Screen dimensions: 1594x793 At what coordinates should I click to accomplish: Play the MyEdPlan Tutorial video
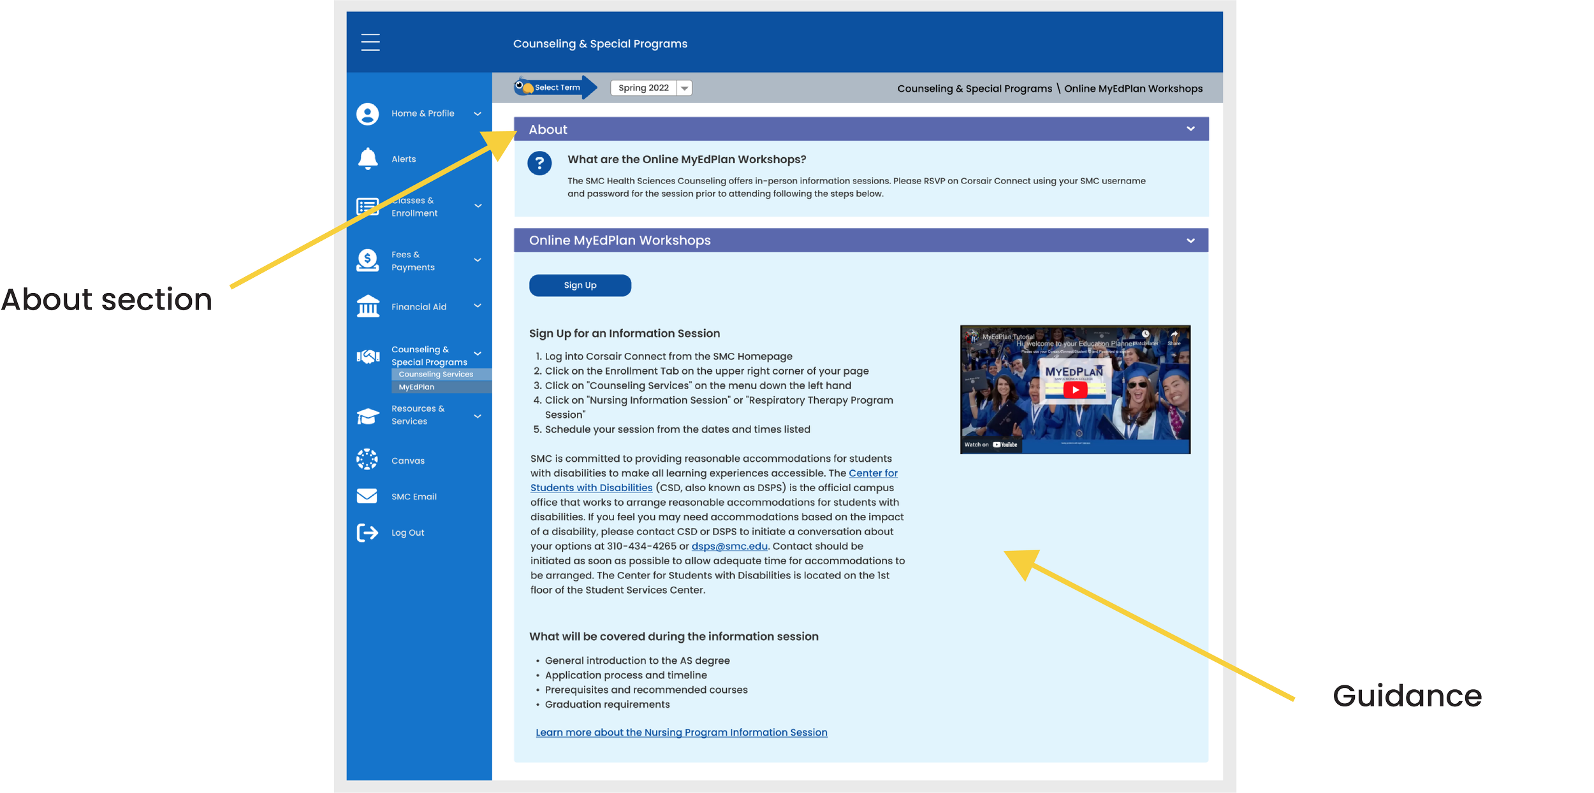(1075, 390)
